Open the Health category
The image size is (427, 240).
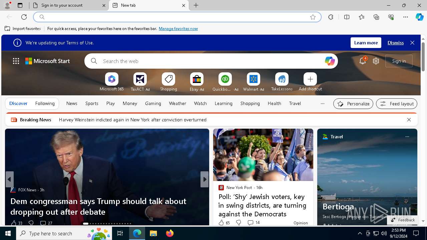click(274, 104)
